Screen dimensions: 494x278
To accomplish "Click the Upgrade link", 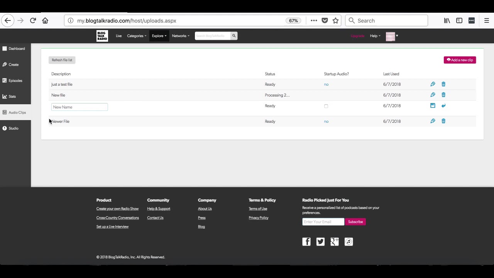I will pyautogui.click(x=357, y=36).
